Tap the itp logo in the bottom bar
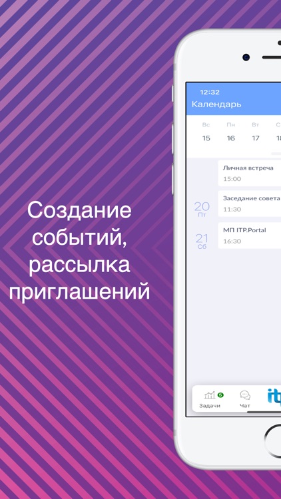This screenshot has height=499, width=281. (274, 397)
